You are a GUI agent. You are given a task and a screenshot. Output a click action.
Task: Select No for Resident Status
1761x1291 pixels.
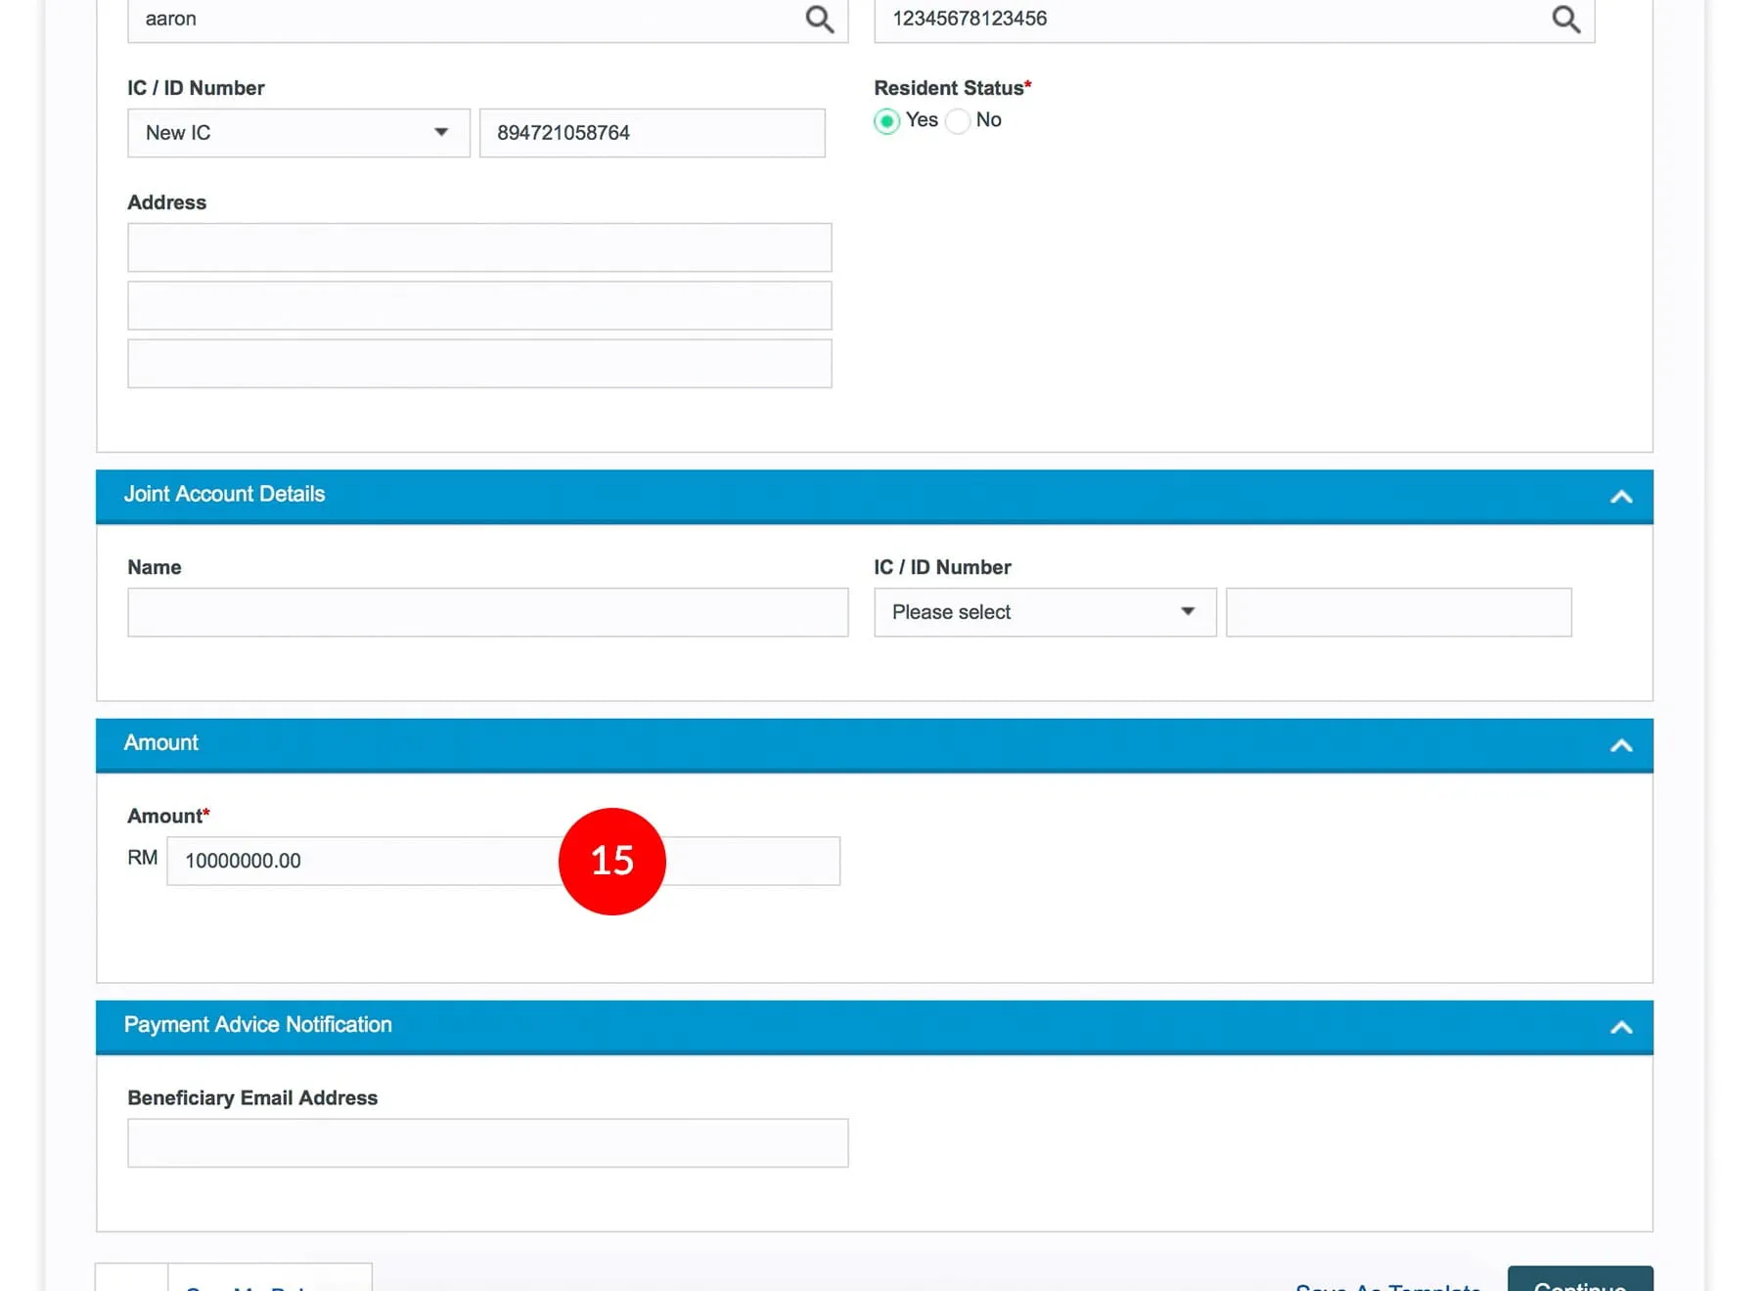[x=959, y=121]
